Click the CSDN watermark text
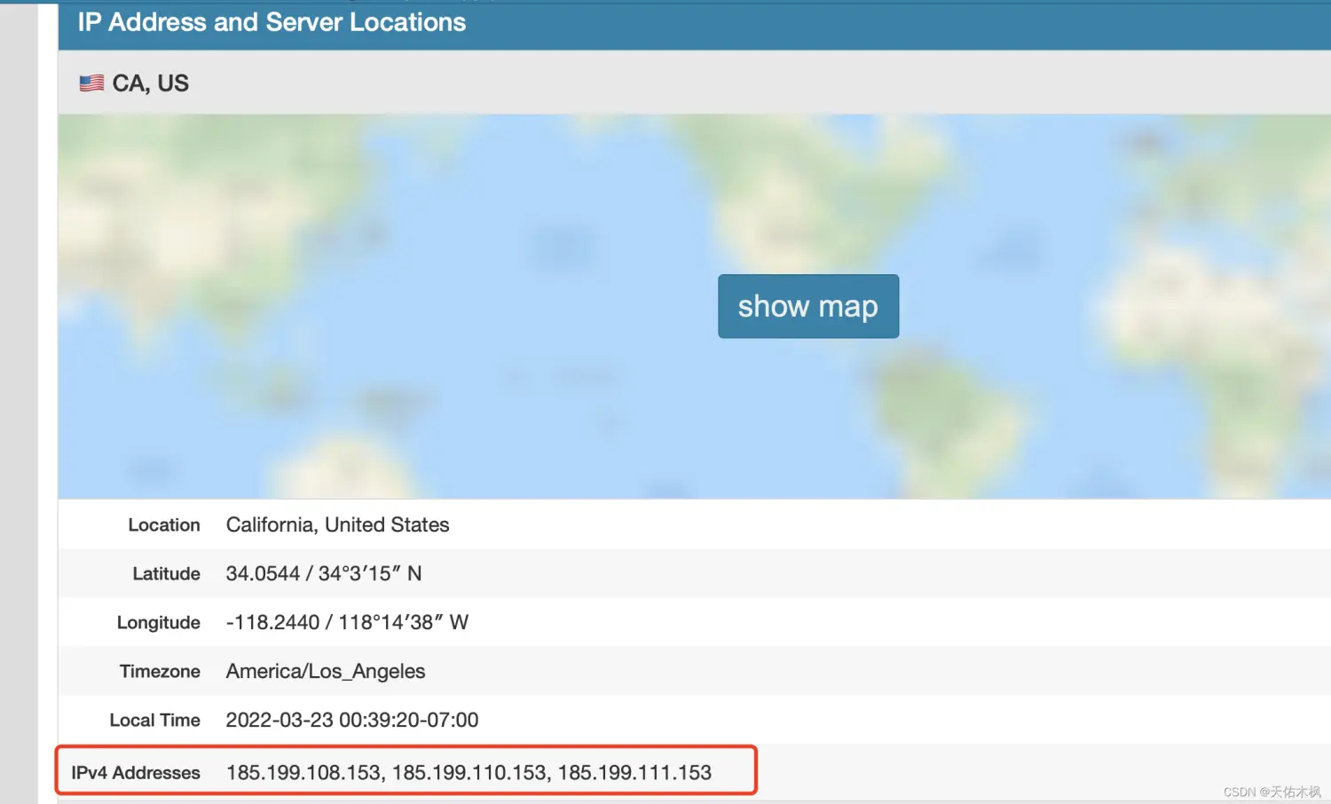The image size is (1331, 804). [x=1272, y=792]
